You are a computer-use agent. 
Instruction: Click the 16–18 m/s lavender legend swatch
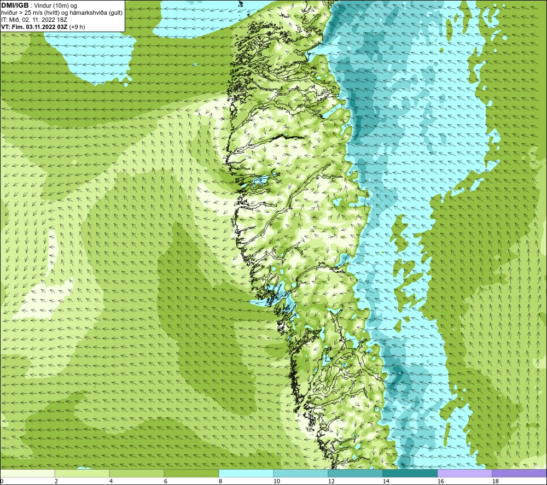pyautogui.click(x=464, y=473)
